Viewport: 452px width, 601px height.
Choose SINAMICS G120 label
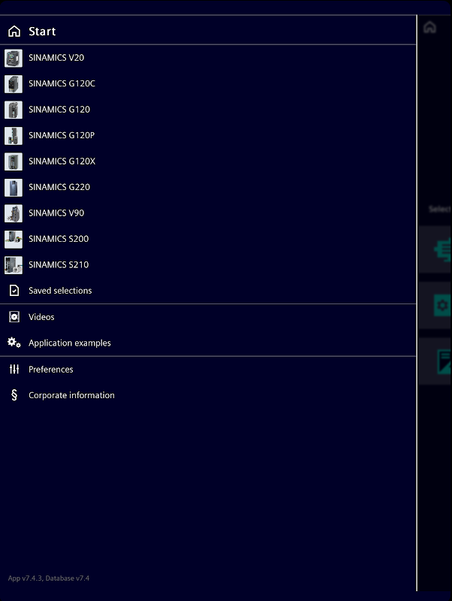coord(59,110)
